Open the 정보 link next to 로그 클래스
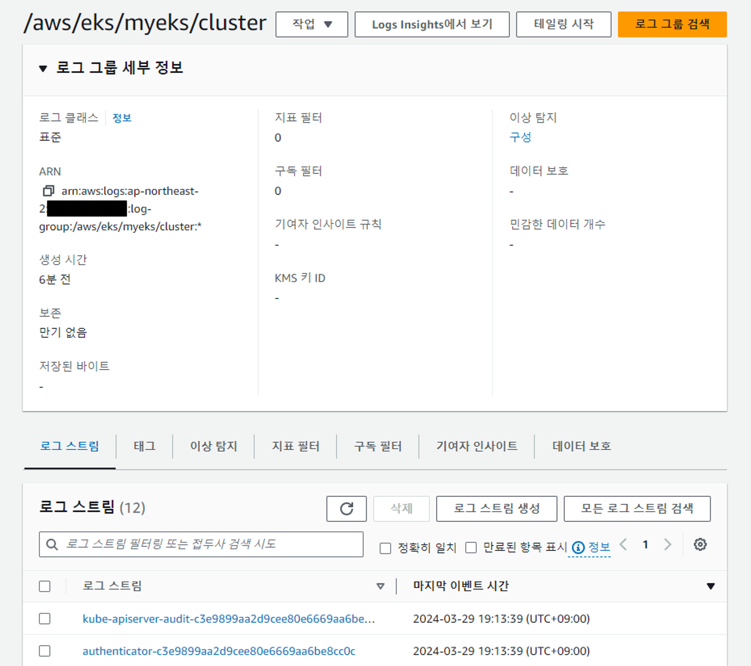Viewport: 751px width, 666px height. click(x=122, y=118)
